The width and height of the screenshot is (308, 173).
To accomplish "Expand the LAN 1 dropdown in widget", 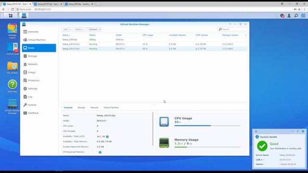I will 264,160.
